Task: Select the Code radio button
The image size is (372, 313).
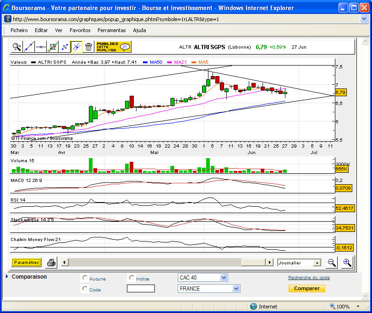Action: [85, 289]
